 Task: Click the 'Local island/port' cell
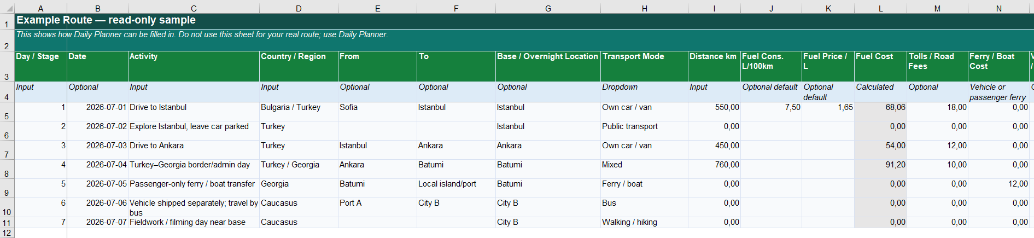click(x=456, y=188)
